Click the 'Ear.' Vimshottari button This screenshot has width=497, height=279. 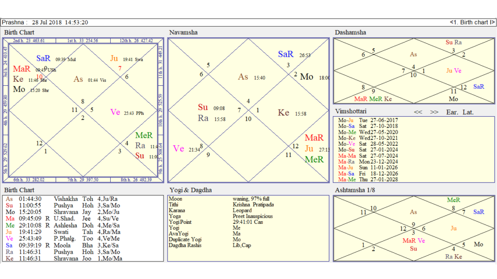tap(452, 112)
